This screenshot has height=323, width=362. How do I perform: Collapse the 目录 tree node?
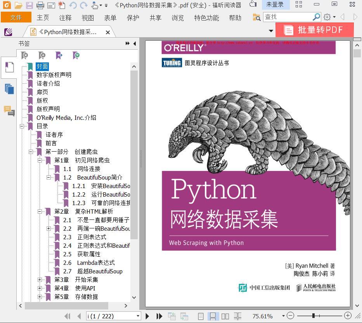point(22,126)
